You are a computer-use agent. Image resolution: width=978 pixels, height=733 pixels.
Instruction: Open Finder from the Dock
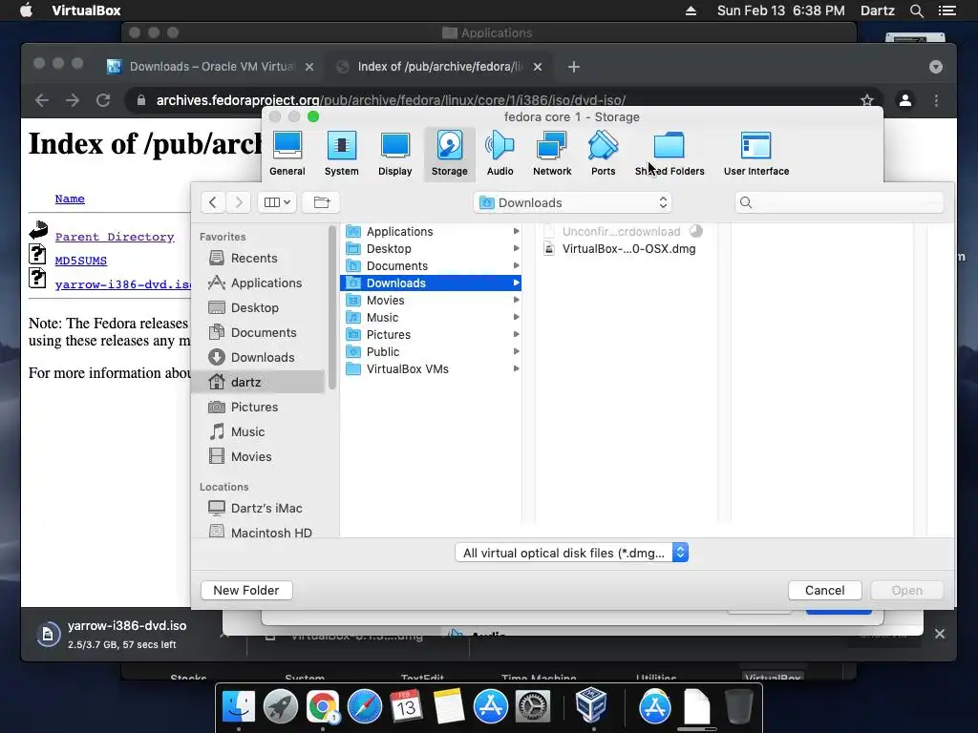point(239,707)
